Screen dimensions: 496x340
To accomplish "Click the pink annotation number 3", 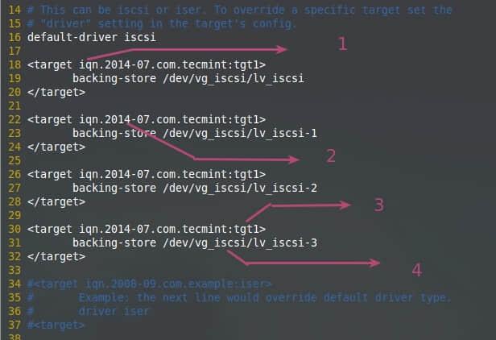I will (379, 205).
